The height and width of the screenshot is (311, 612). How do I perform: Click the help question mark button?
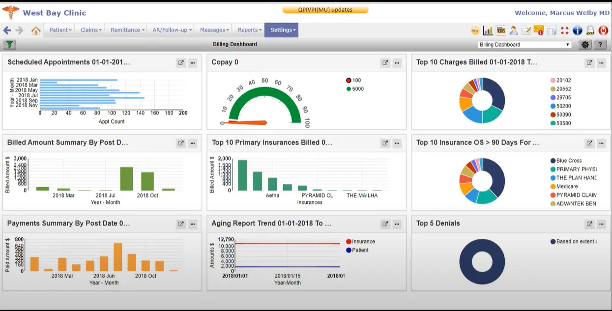[599, 44]
